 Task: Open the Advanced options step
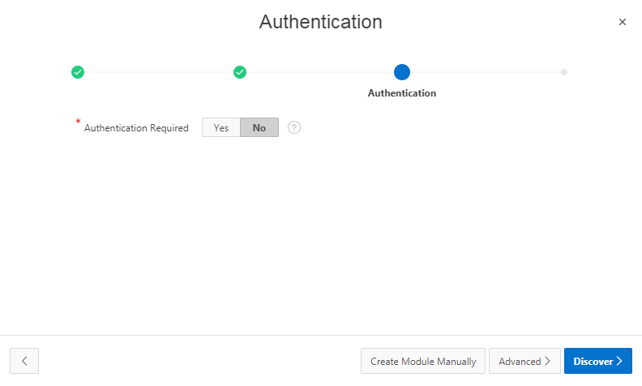point(524,361)
